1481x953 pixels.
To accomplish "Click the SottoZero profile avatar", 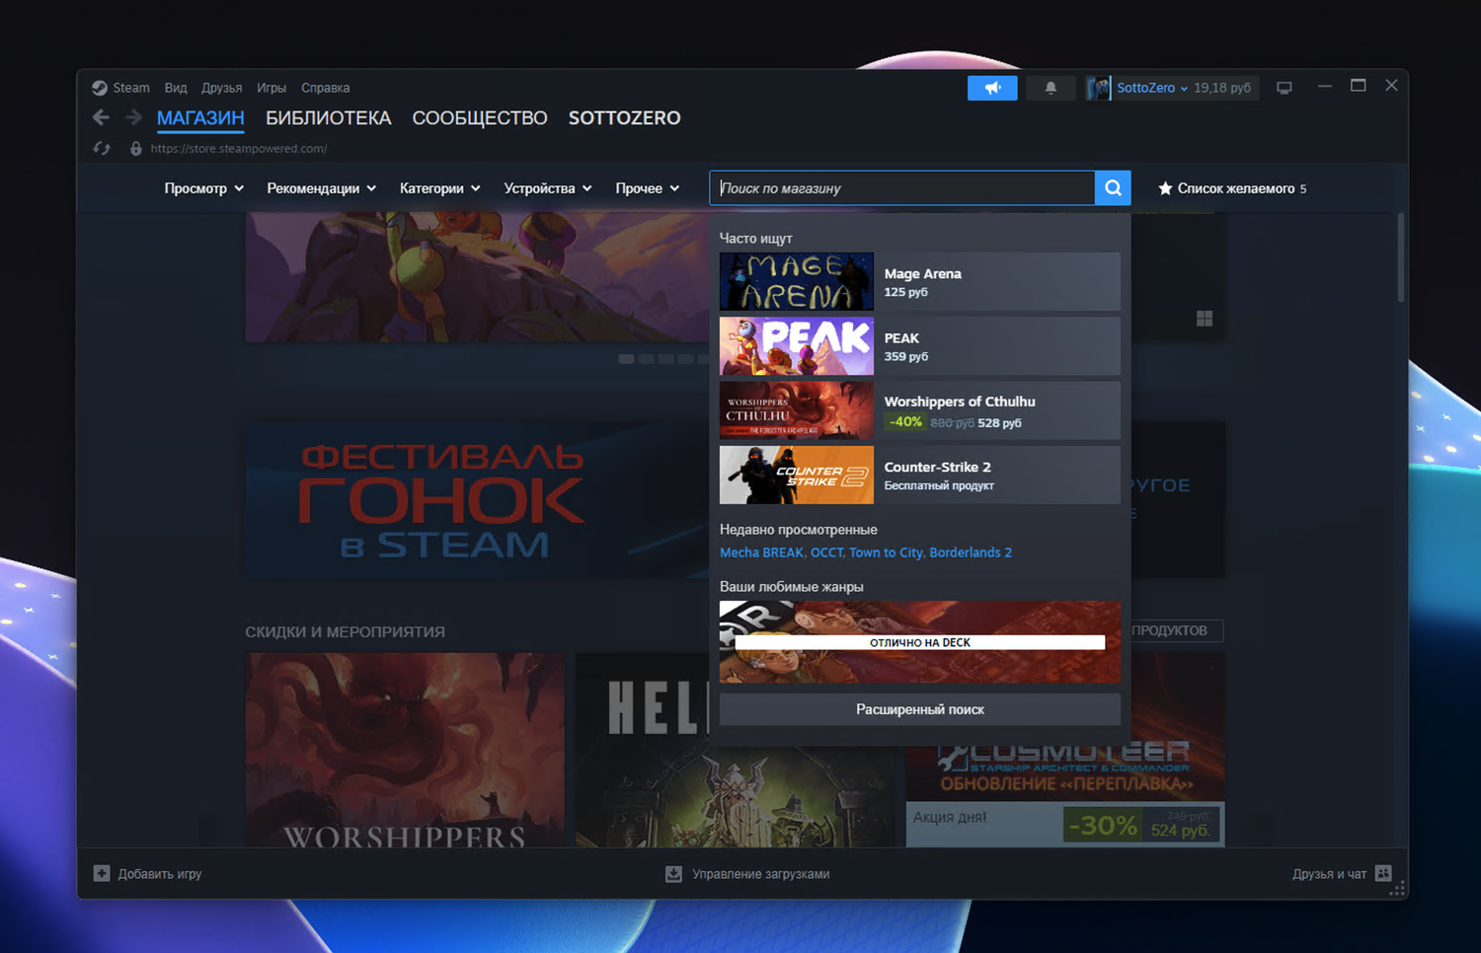I will click(x=1098, y=88).
